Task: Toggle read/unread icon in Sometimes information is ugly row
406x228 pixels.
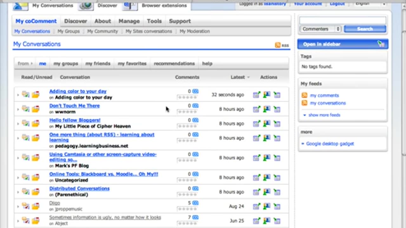Action: 26,220
